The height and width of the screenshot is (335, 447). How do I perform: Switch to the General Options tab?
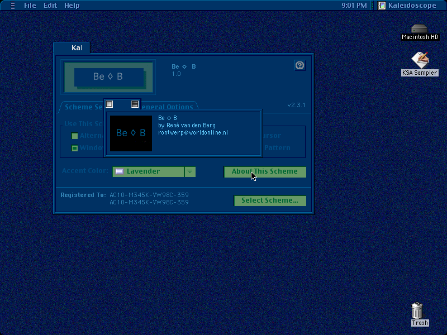coord(168,107)
